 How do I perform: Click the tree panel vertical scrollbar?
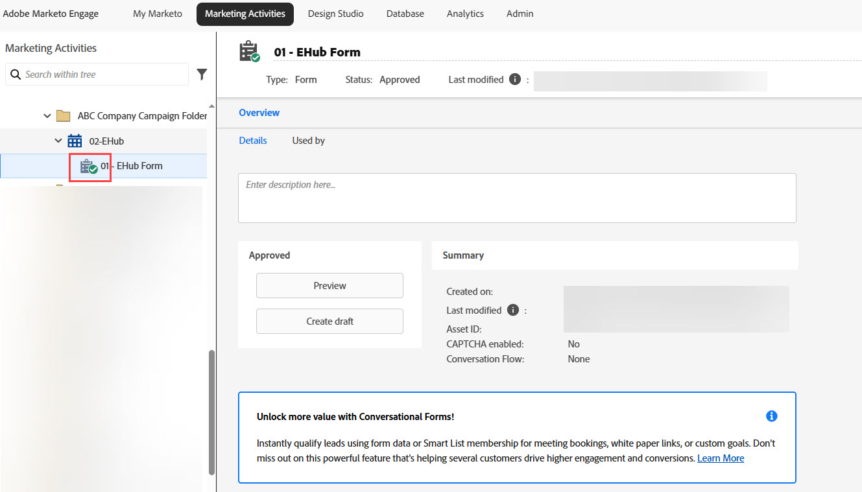(211, 413)
